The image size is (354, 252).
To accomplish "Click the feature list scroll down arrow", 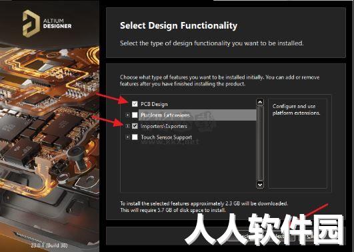I will click(260, 185).
